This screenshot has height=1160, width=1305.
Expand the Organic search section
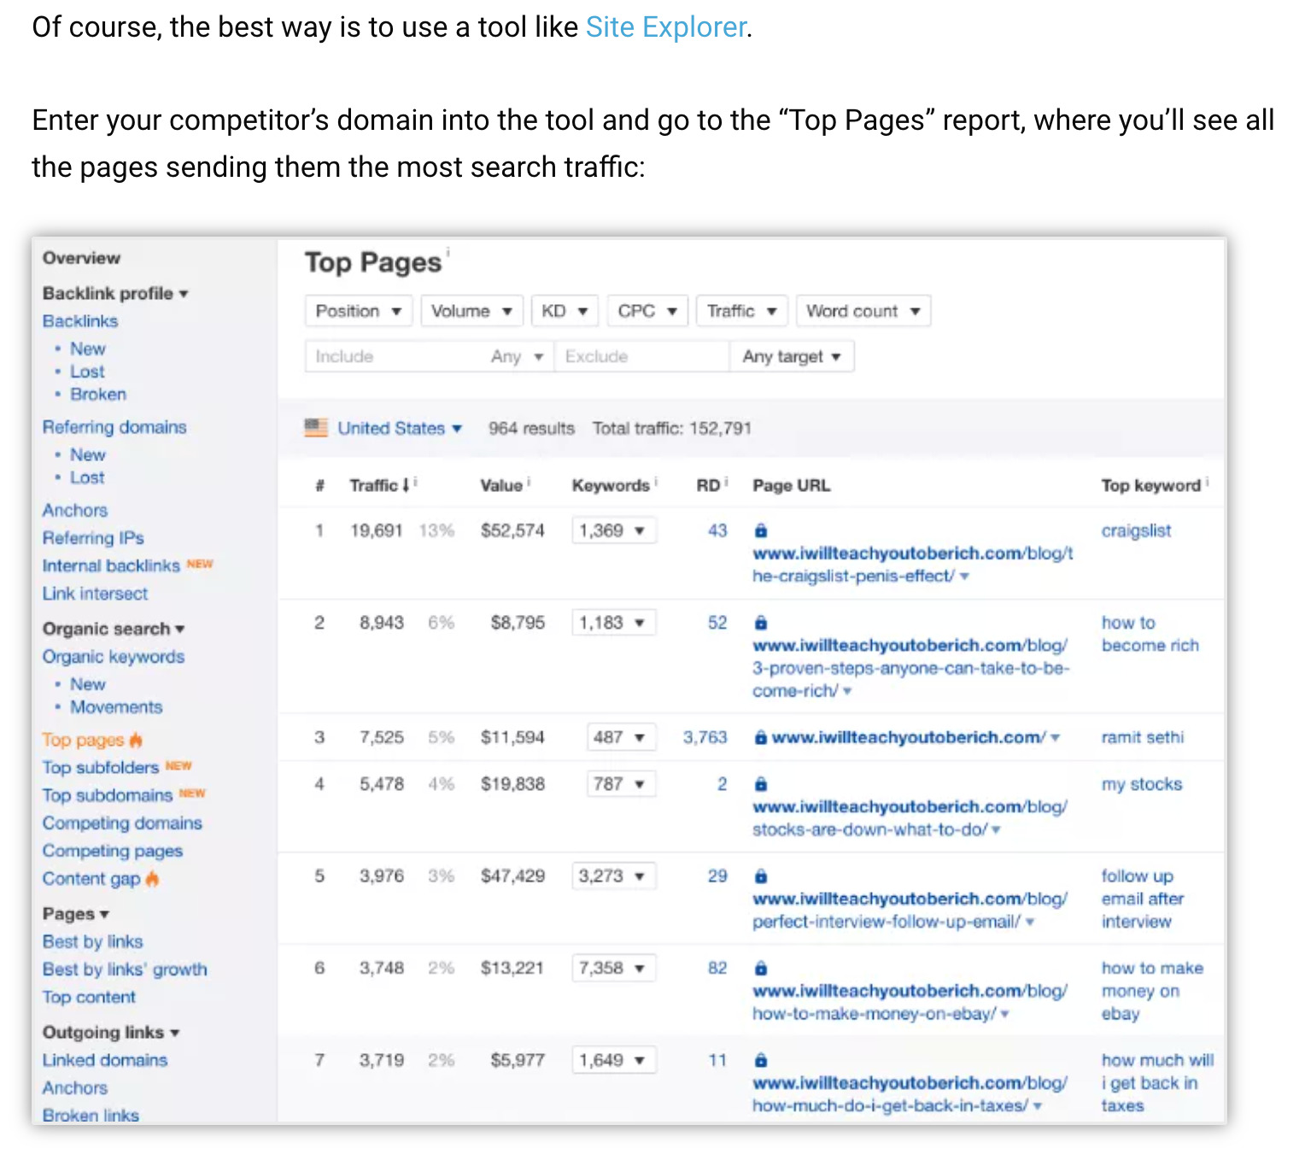pyautogui.click(x=112, y=629)
